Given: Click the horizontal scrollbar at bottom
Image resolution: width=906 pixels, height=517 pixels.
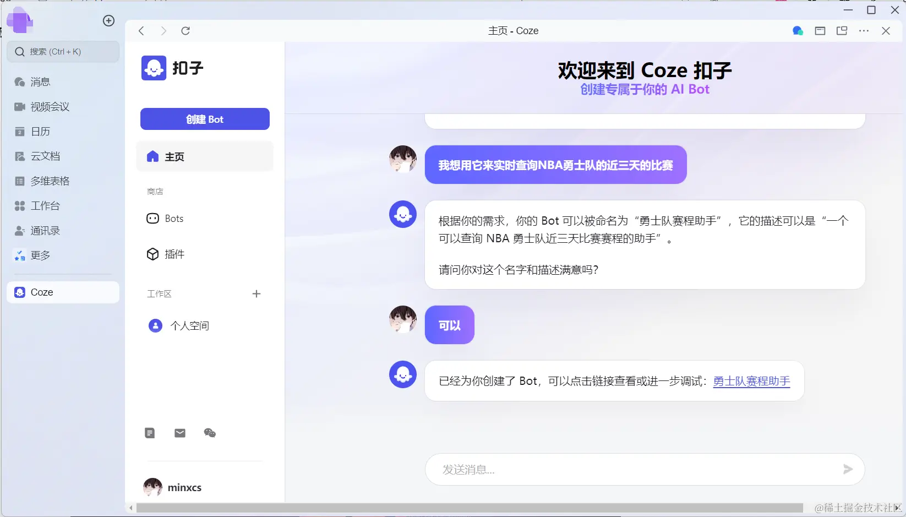Looking at the screenshot, I should pos(470,508).
